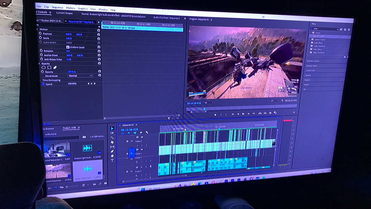Toggle animation stopwatch for Scale
This screenshot has height=209, width=371.
pyautogui.click(x=41, y=38)
